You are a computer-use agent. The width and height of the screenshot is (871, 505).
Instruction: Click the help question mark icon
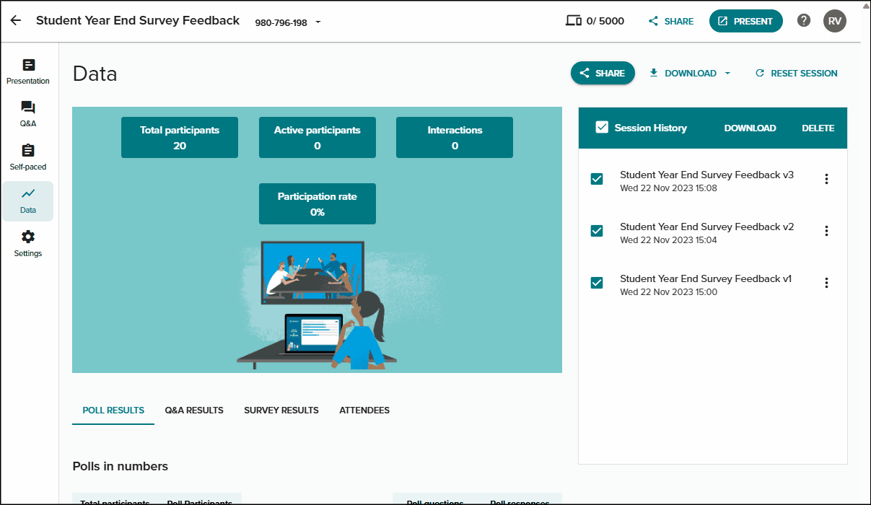pyautogui.click(x=804, y=21)
